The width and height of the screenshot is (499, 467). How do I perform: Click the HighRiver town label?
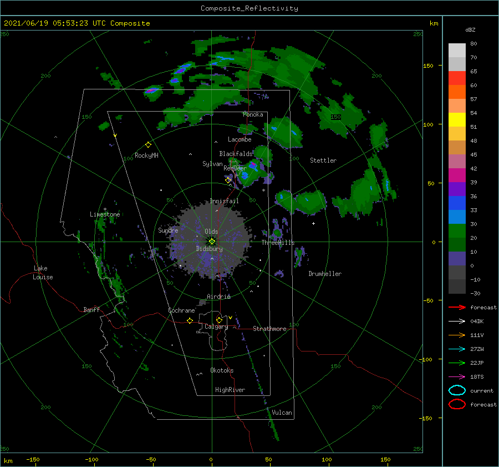(x=230, y=390)
